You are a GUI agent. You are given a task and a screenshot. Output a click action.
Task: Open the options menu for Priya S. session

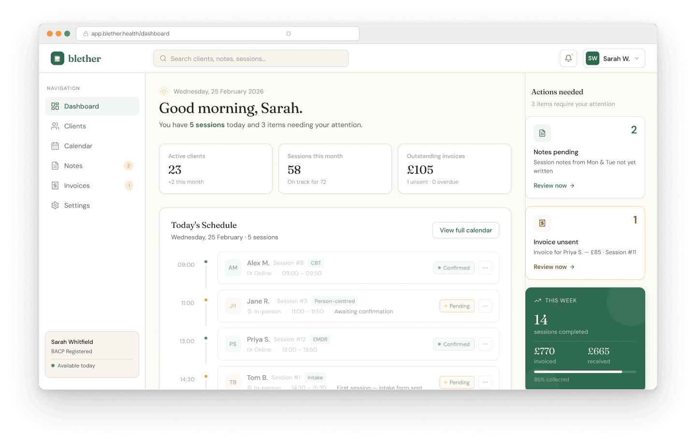(x=485, y=344)
